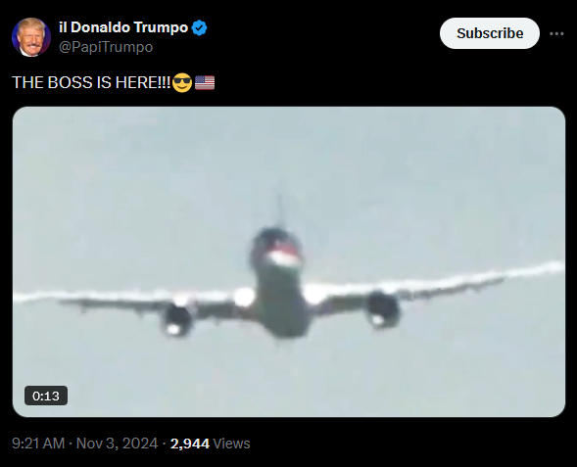Visit the @PapiTrumpo handle link

click(106, 47)
